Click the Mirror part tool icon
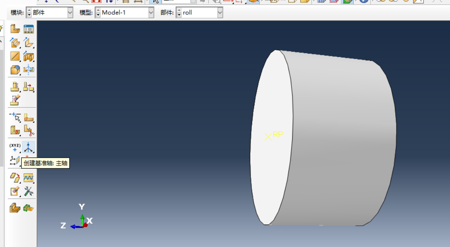 (x=29, y=70)
